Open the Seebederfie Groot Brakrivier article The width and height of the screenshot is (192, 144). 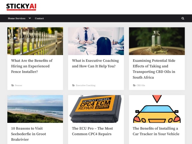tap(28, 134)
